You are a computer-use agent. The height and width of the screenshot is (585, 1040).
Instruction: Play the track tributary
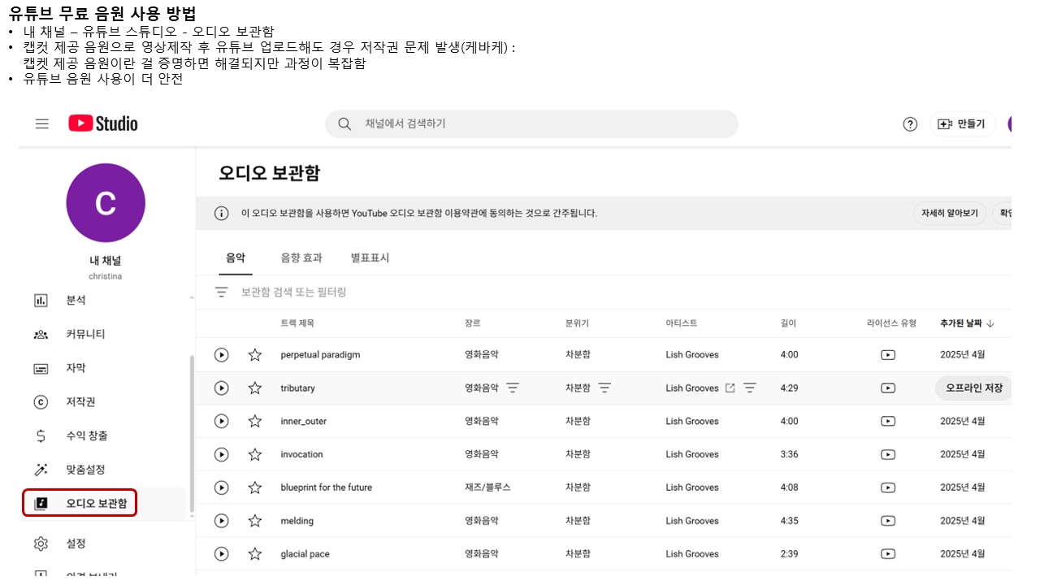click(x=220, y=388)
